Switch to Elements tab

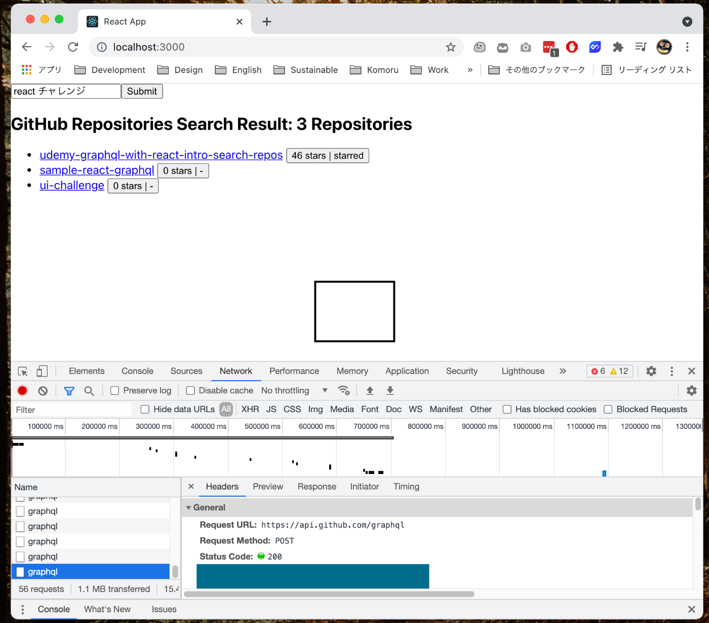tap(87, 371)
